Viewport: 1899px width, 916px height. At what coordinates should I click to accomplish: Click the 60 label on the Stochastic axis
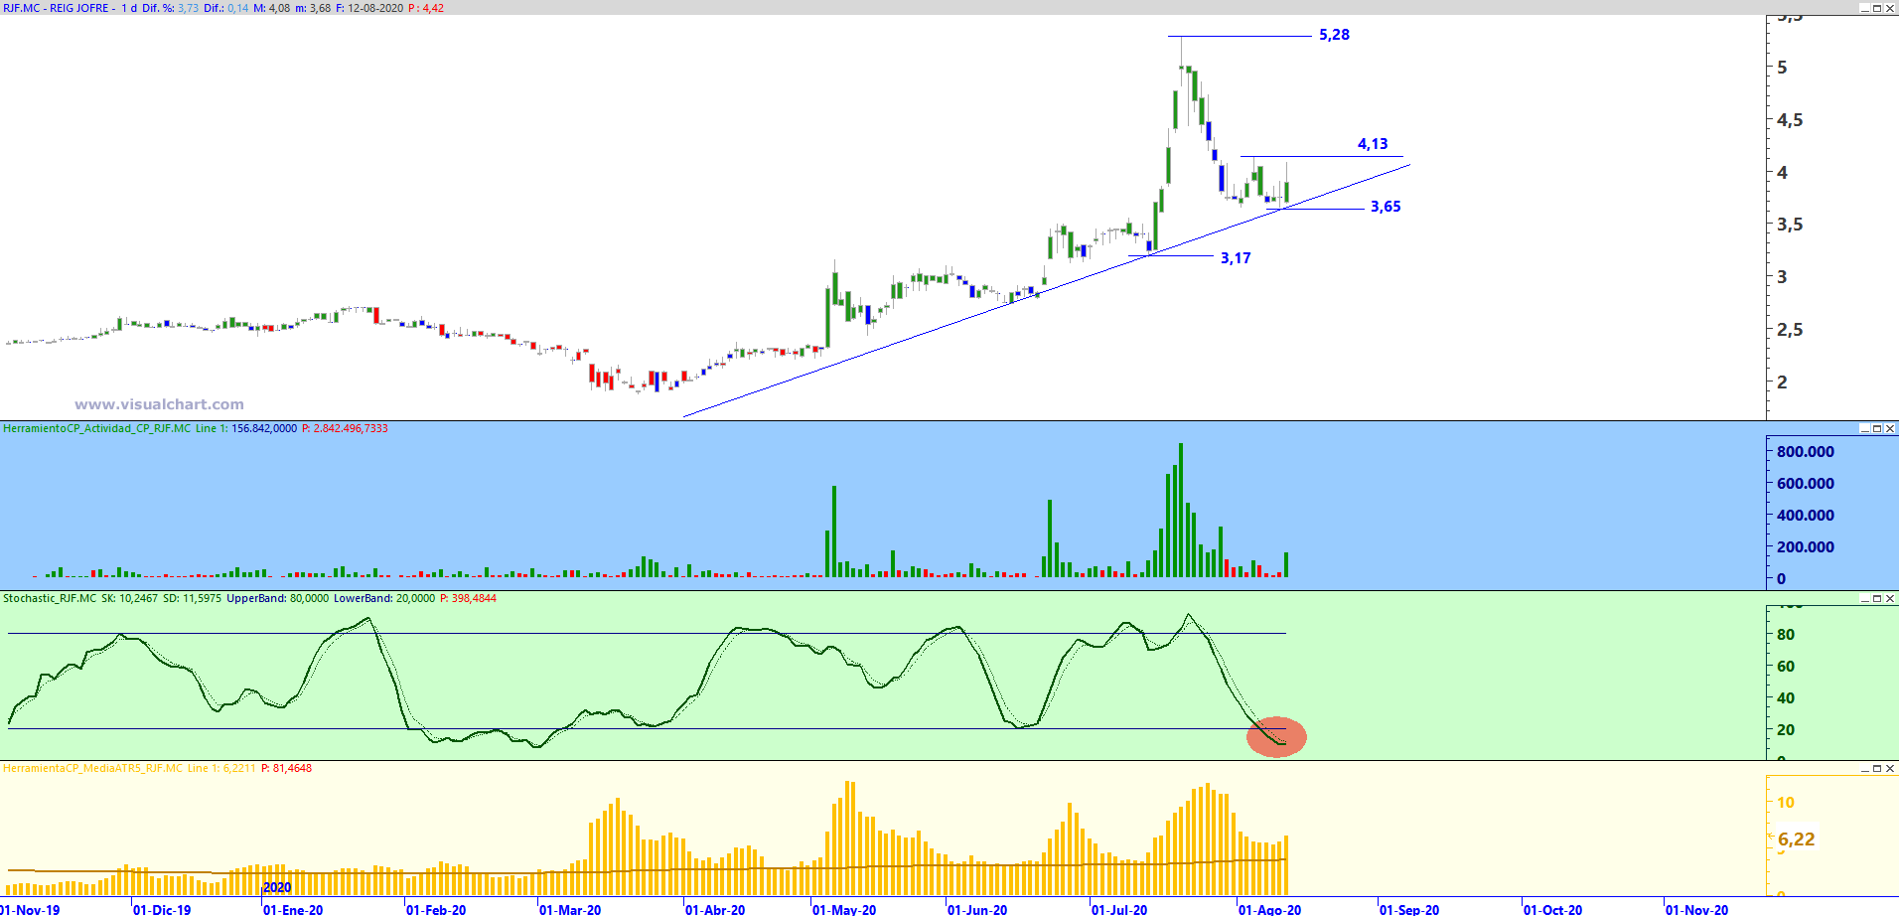click(x=1786, y=666)
